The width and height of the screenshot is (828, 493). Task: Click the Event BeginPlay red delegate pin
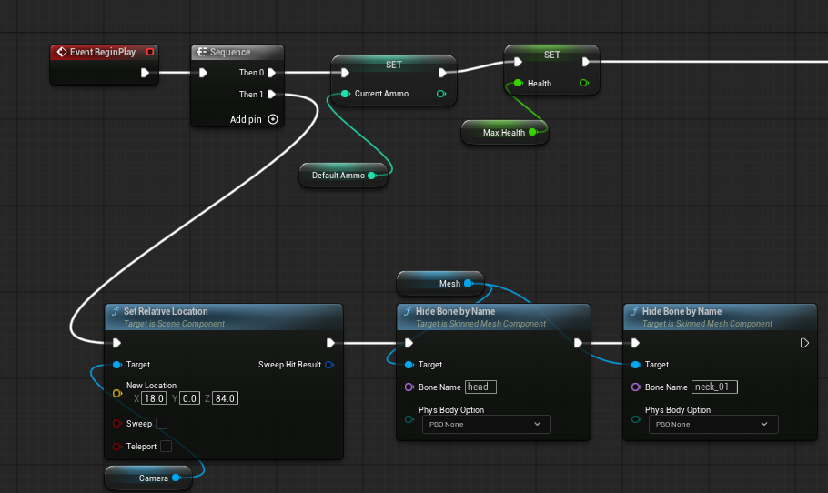click(x=150, y=52)
